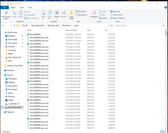Viewport: 168px width, 133px height.
Task: Sort by the Name column header
Action: (x=29, y=30)
